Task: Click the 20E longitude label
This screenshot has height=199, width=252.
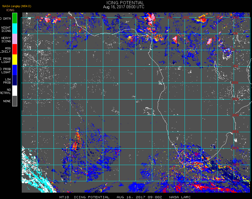Action: coord(186,17)
